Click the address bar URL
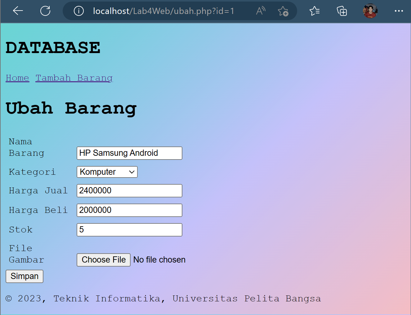 pyautogui.click(x=163, y=11)
